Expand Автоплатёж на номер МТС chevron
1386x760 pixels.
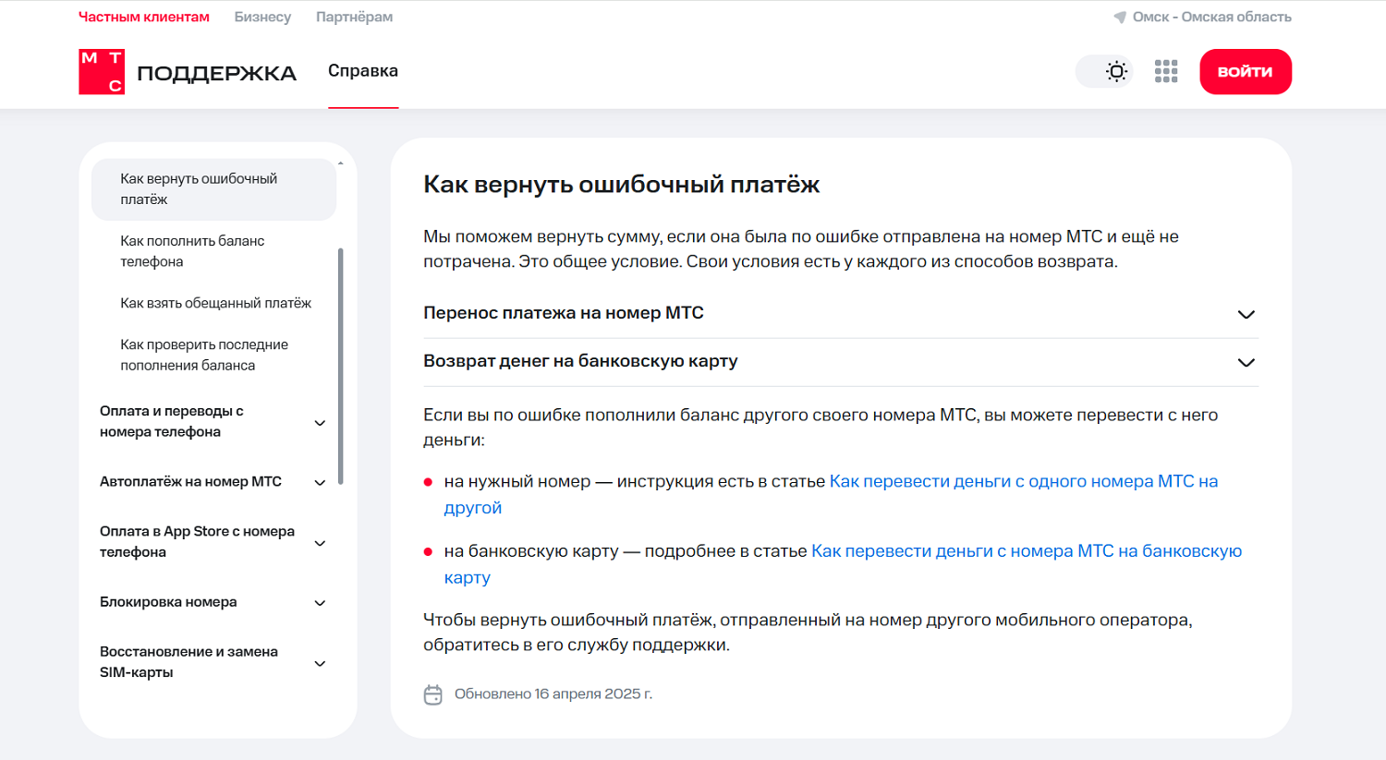pyautogui.click(x=320, y=482)
